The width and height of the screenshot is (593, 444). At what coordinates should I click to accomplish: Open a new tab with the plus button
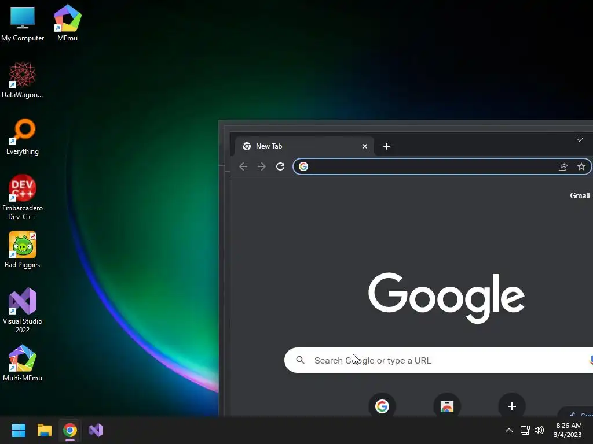[x=386, y=146]
